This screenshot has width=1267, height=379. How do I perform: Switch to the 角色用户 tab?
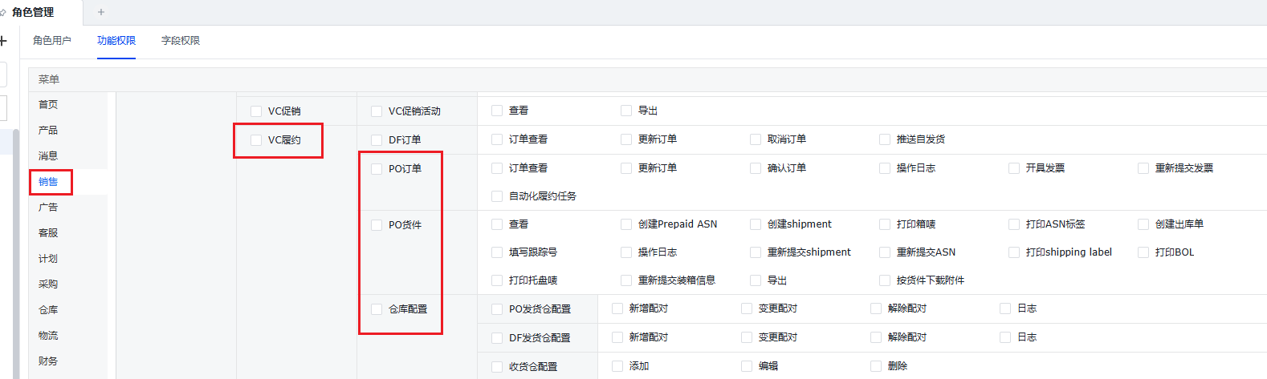point(52,40)
